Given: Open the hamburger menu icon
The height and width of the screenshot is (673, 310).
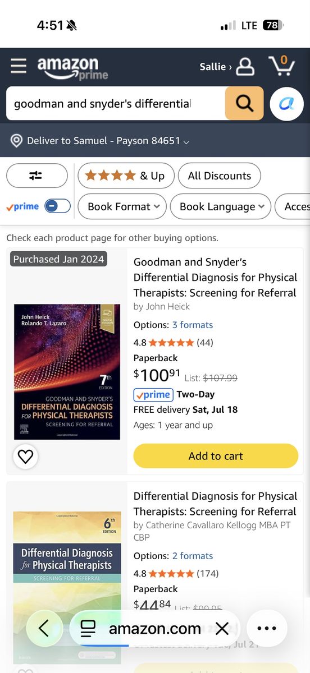Looking at the screenshot, I should (x=19, y=66).
